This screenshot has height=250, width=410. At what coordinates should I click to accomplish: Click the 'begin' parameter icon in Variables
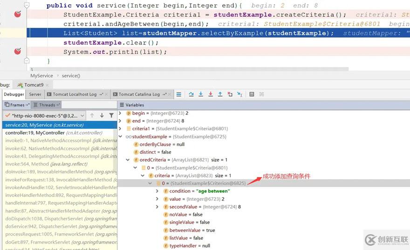click(129, 113)
